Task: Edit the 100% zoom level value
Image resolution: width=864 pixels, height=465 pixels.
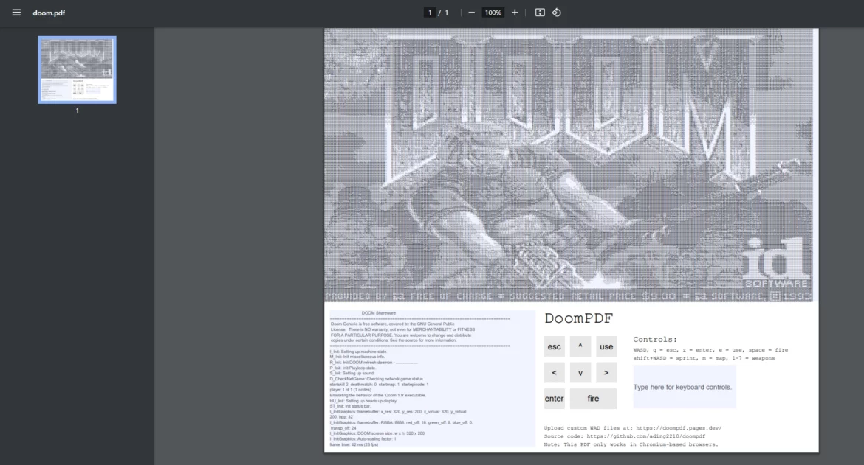Action: (x=492, y=12)
